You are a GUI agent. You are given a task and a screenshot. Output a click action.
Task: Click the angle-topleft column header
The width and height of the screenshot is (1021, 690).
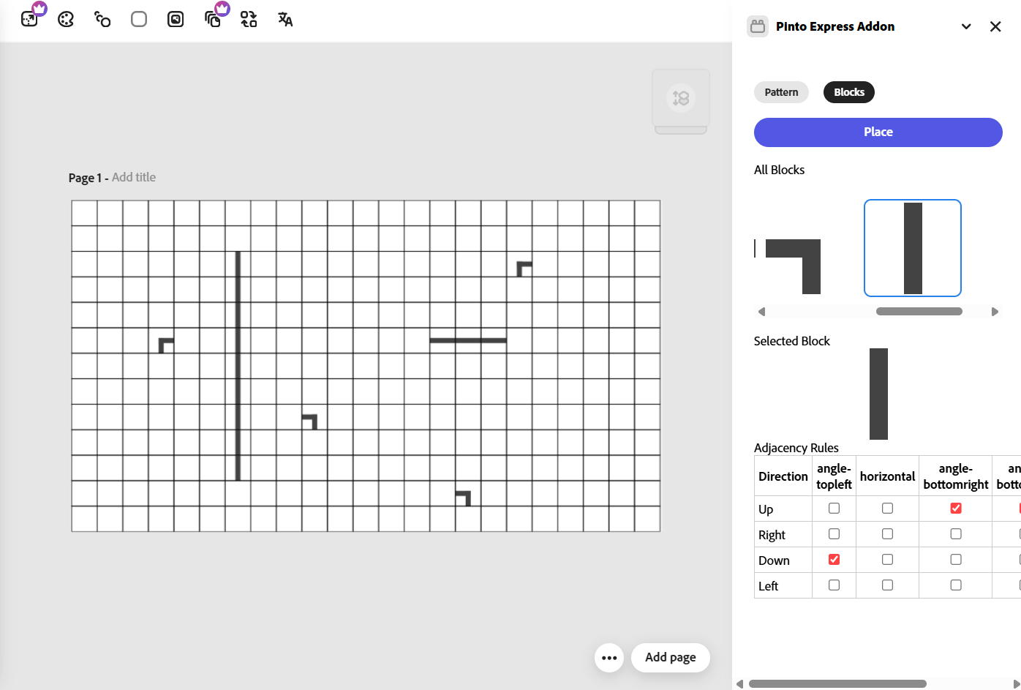[x=834, y=476]
